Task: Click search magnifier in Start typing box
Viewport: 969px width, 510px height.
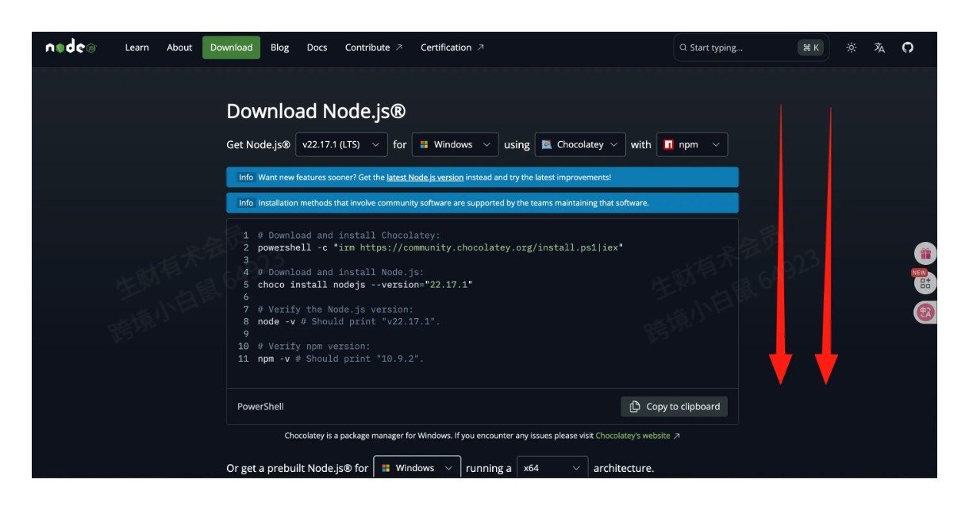Action: click(x=683, y=48)
